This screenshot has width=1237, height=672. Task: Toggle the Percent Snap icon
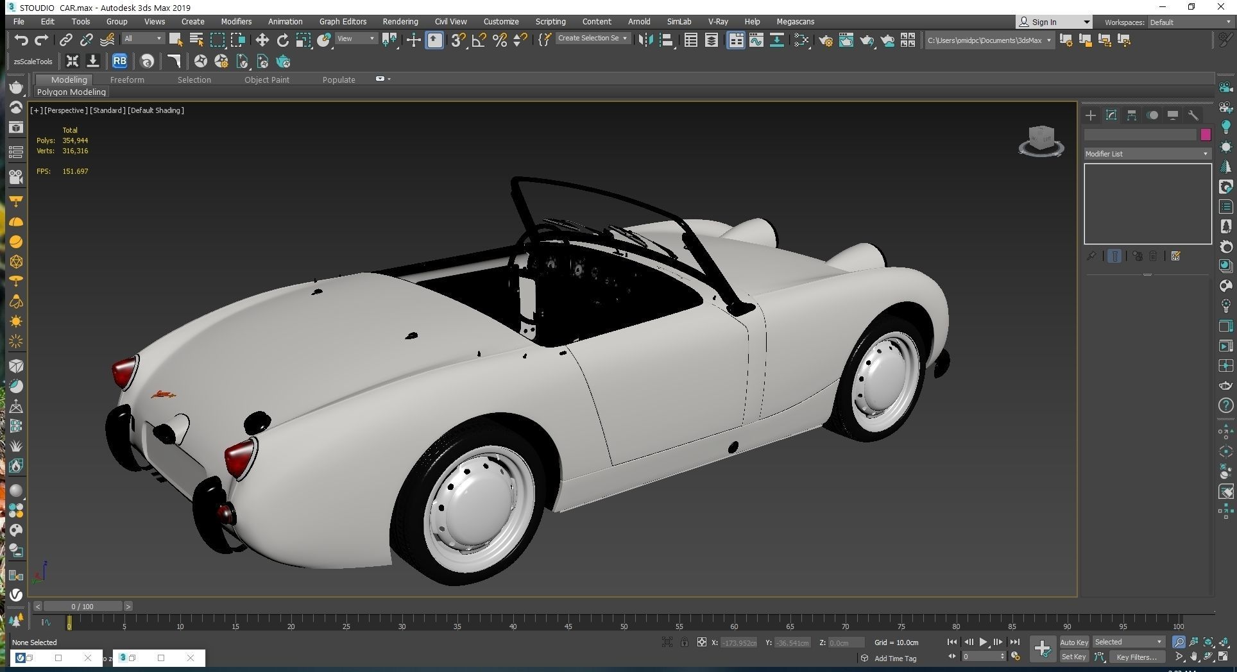coord(500,40)
